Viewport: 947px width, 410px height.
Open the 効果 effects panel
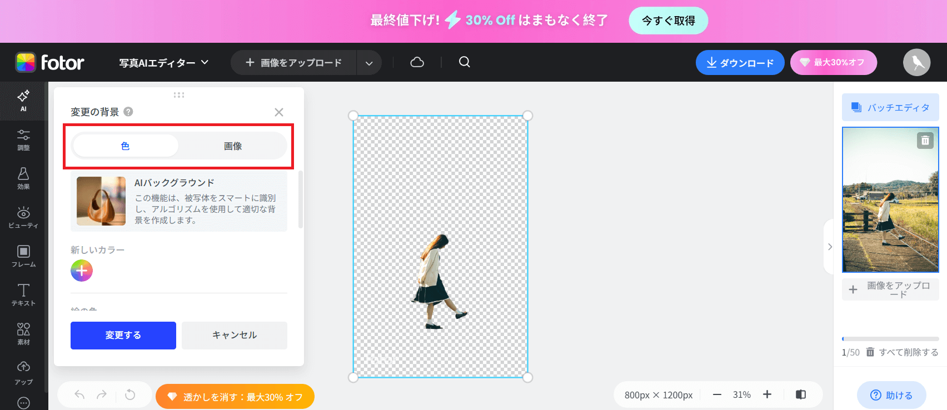(x=23, y=179)
